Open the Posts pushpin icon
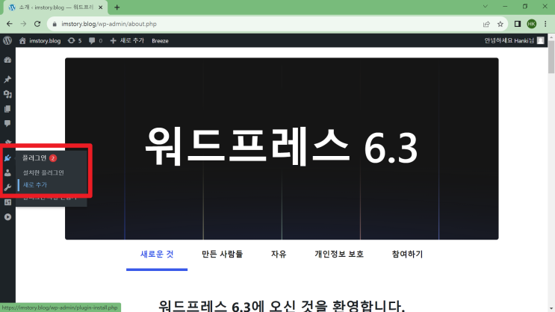 [x=7, y=79]
